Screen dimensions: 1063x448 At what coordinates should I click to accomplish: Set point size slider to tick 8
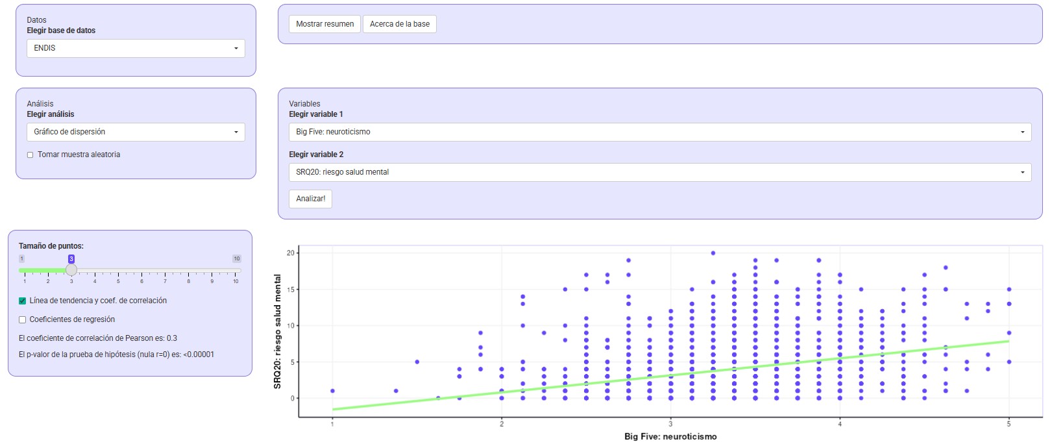coord(189,270)
